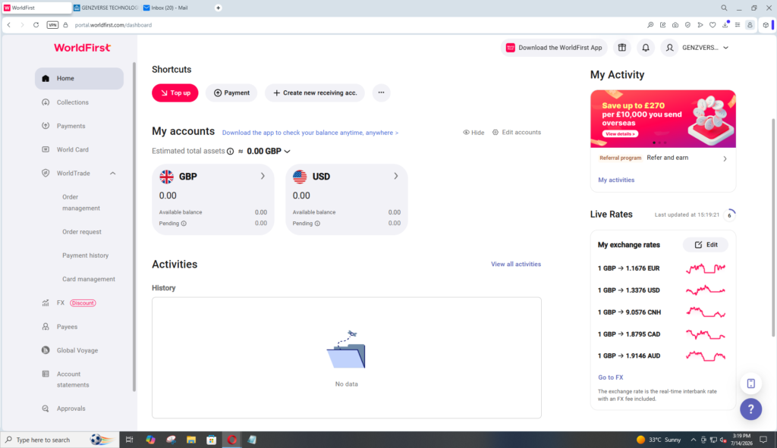This screenshot has height=448, width=777.
Task: Open Approvals in sidebar
Action: (71, 409)
